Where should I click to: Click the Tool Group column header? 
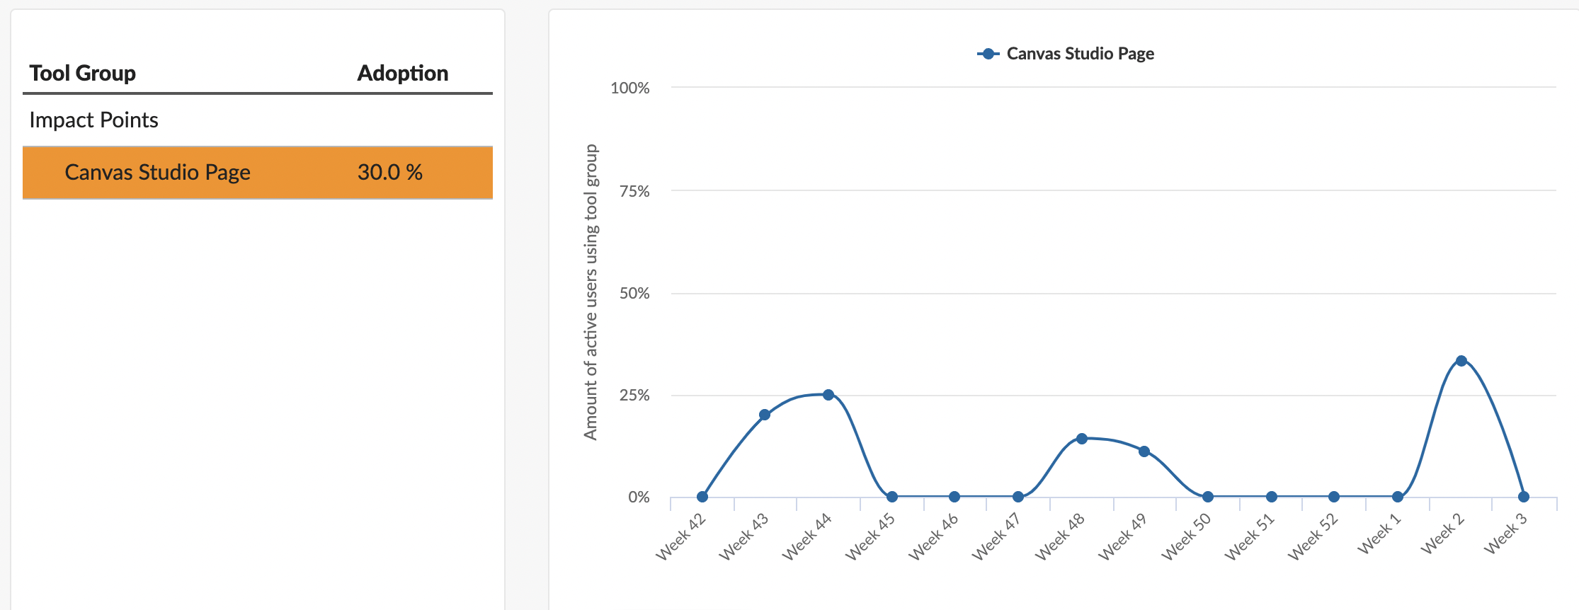coord(82,73)
